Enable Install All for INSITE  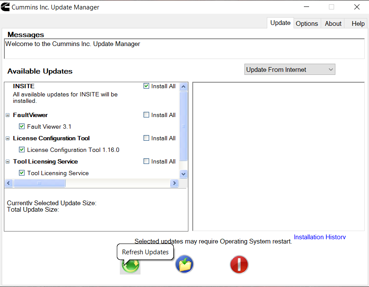click(146, 86)
